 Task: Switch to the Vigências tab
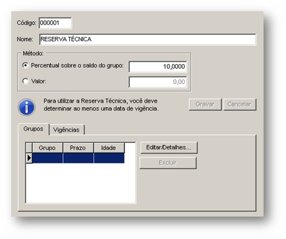tap(66, 130)
